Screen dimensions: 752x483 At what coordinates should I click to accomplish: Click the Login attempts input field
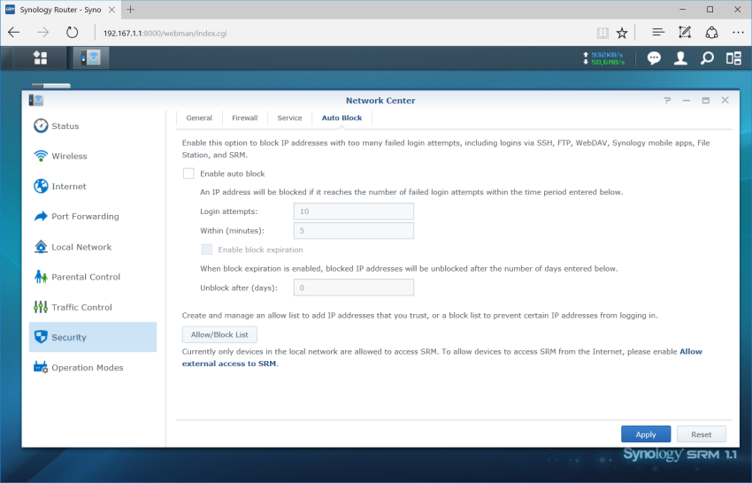coord(354,211)
